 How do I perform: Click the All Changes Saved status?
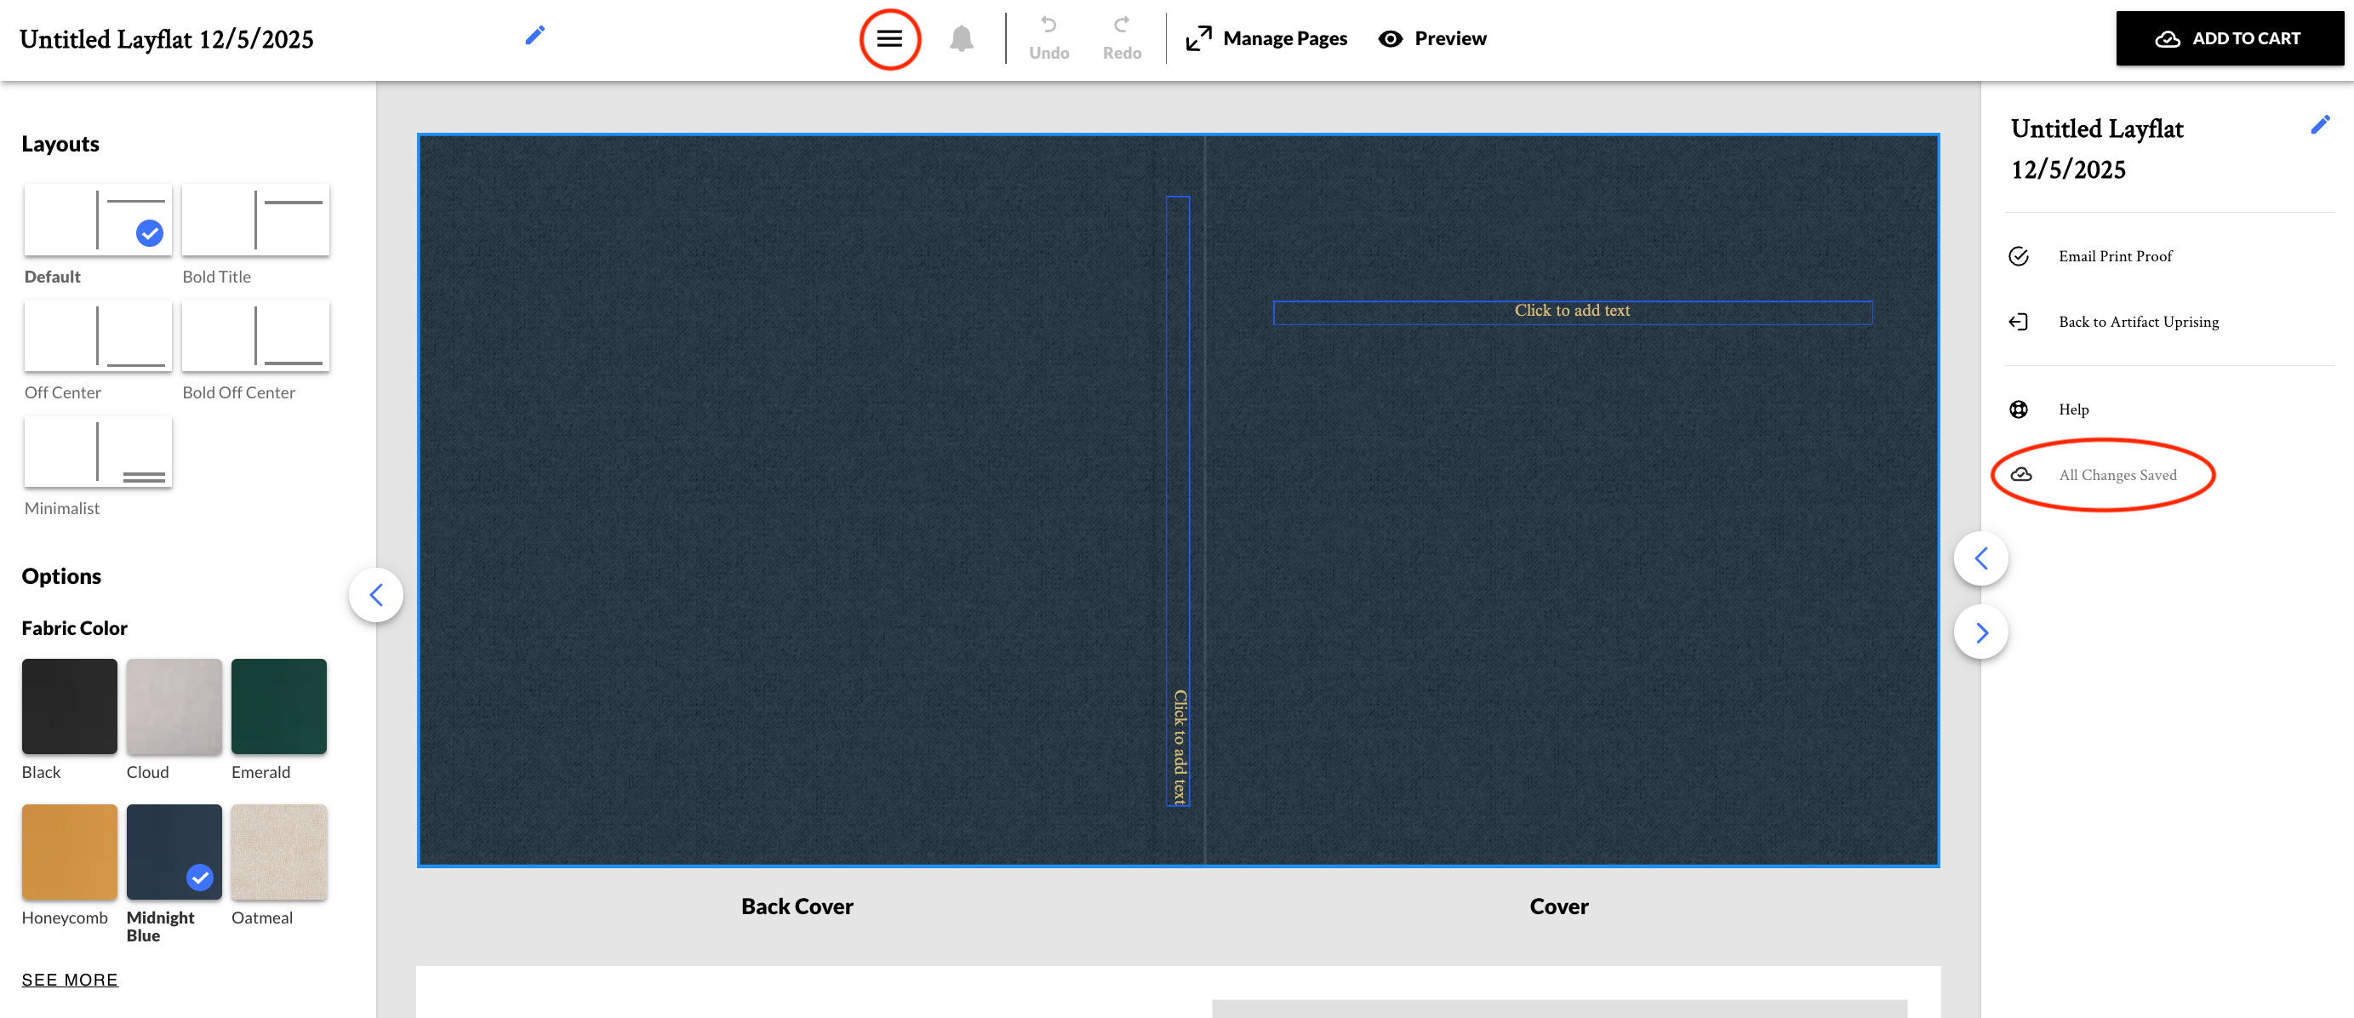point(2117,475)
